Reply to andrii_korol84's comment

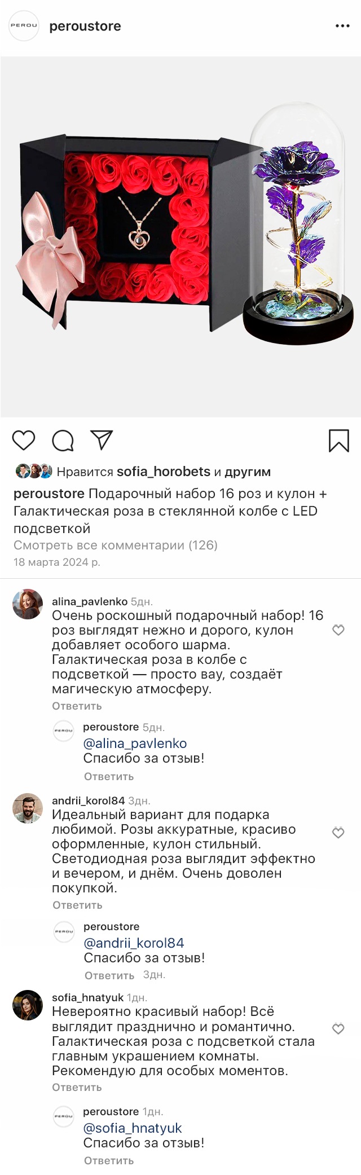[77, 905]
